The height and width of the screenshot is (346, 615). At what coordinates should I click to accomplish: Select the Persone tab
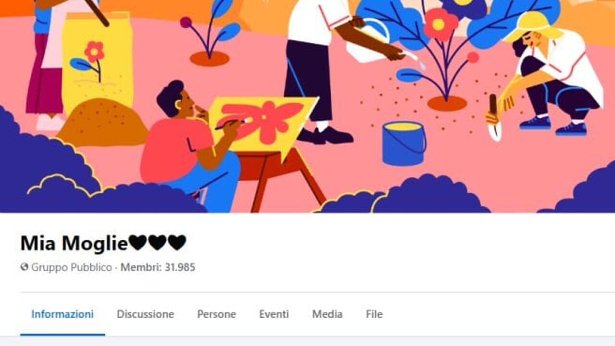[216, 314]
